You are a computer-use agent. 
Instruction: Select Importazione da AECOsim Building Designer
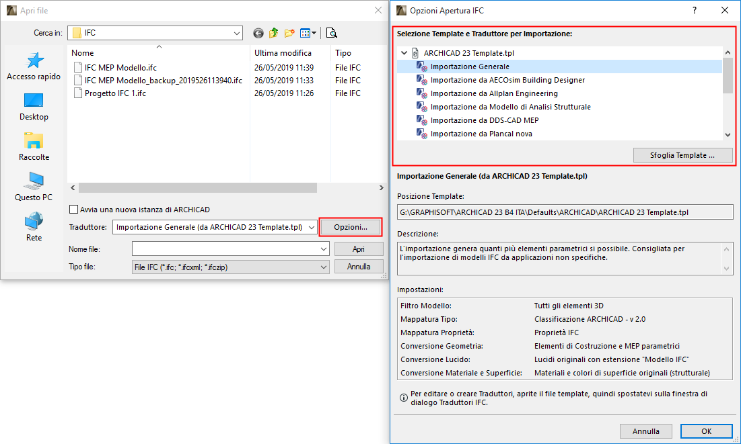(507, 80)
